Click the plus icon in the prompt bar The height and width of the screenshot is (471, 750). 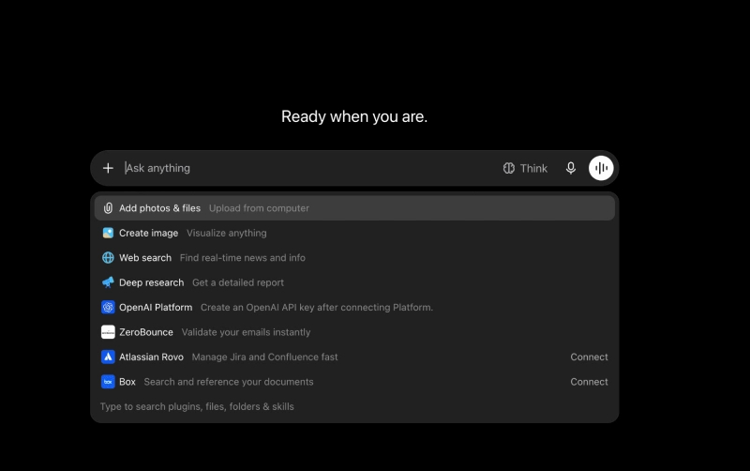(108, 168)
